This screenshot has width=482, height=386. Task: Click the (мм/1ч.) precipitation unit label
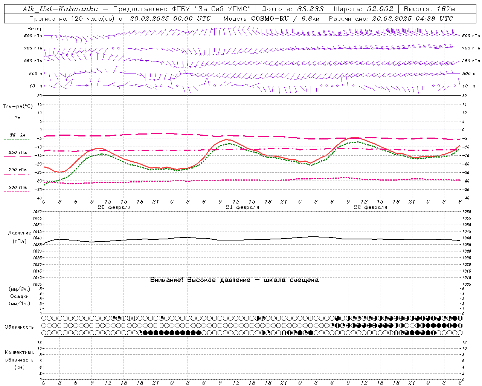coord(20,303)
